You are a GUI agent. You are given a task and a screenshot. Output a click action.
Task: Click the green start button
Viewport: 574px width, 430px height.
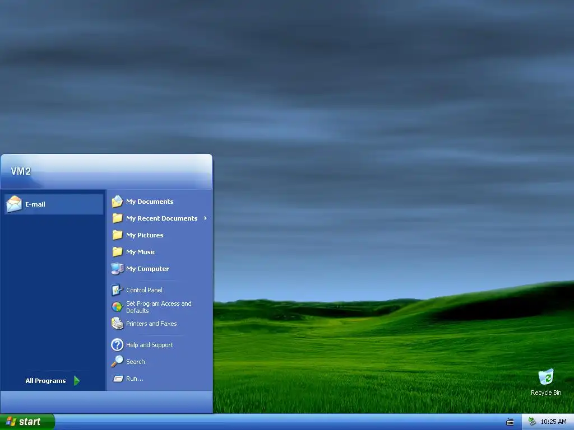tap(27, 422)
